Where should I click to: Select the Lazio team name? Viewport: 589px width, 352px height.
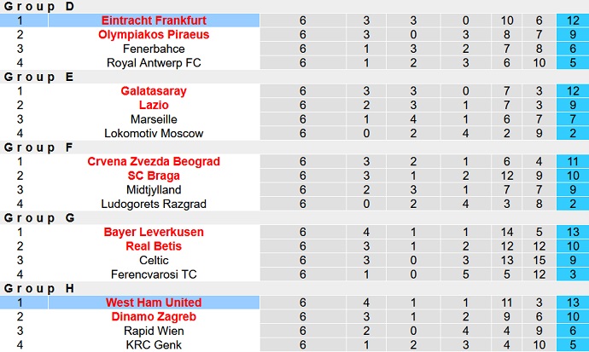pyautogui.click(x=154, y=105)
